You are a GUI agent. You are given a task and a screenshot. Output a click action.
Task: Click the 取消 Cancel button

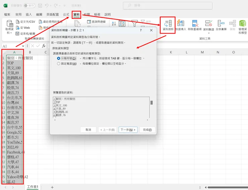(x=88, y=130)
